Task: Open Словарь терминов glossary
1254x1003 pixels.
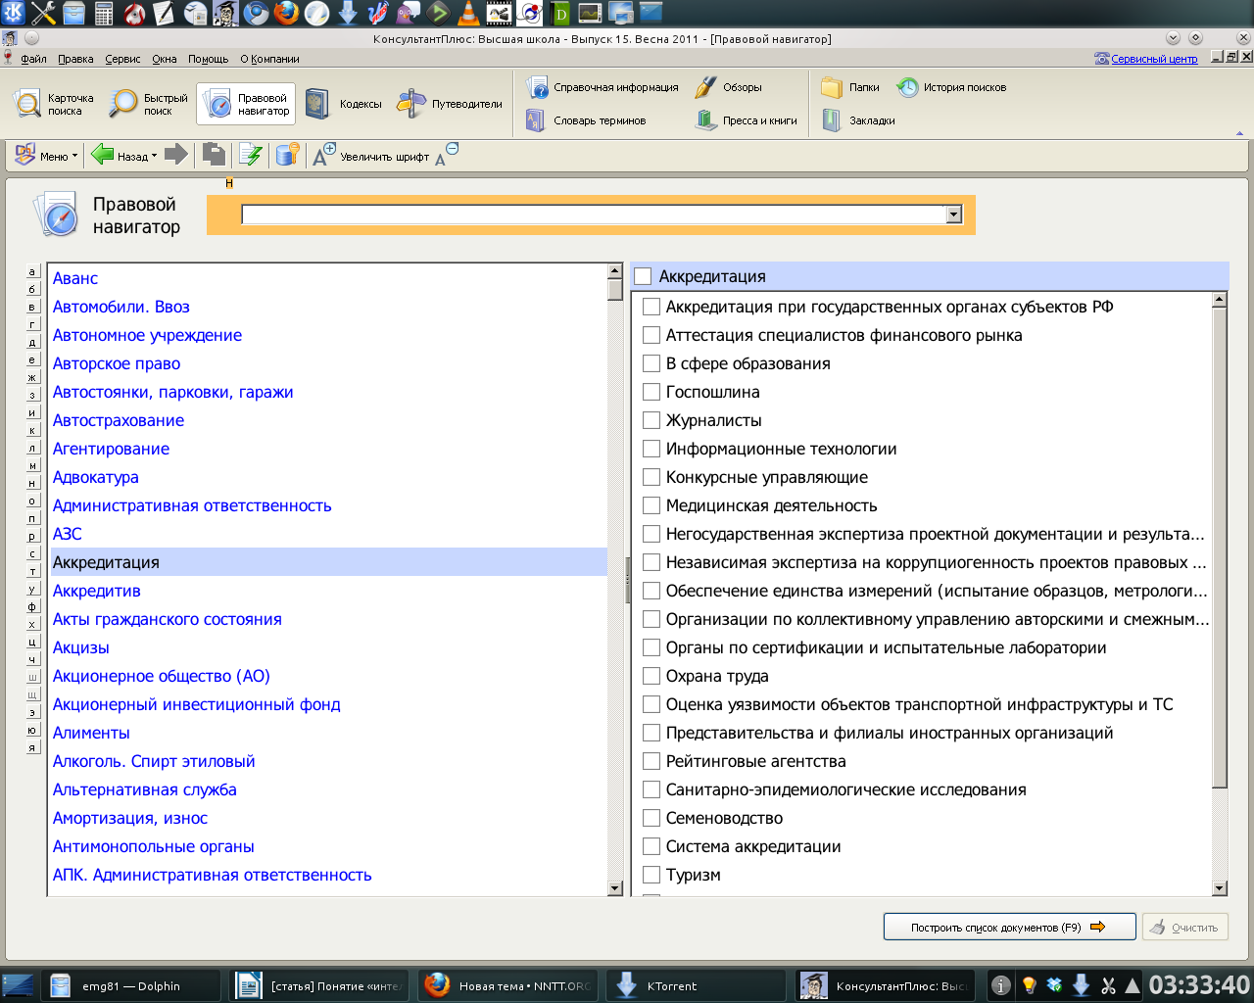Action: 586,120
